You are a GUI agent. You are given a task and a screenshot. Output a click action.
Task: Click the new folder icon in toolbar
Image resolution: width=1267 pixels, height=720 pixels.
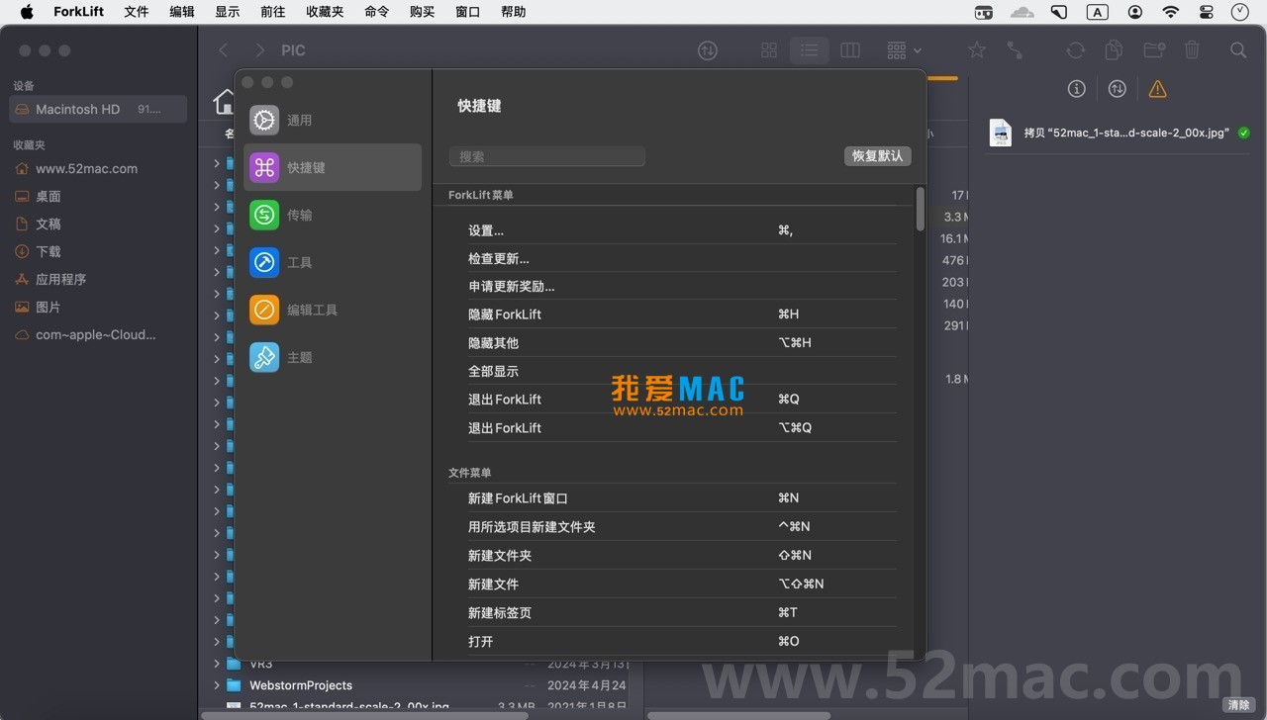(x=1153, y=50)
